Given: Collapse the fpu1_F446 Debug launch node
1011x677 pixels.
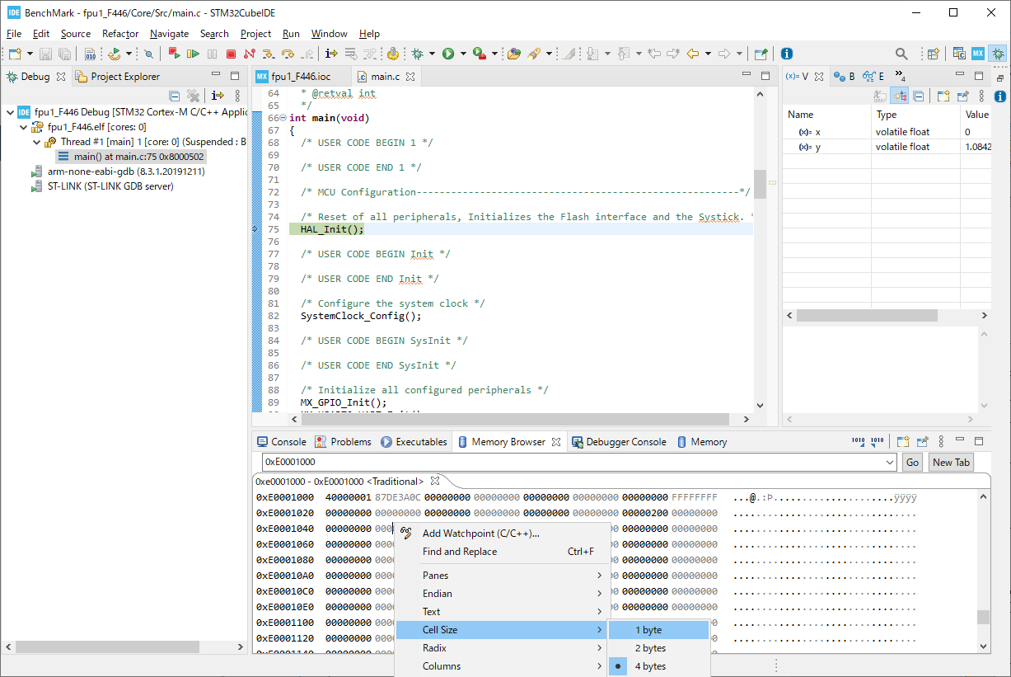Looking at the screenshot, I should 9,112.
